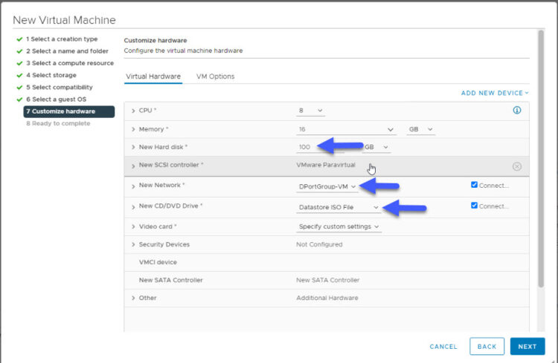Open the memory unit GB dropdown

[x=420, y=129]
